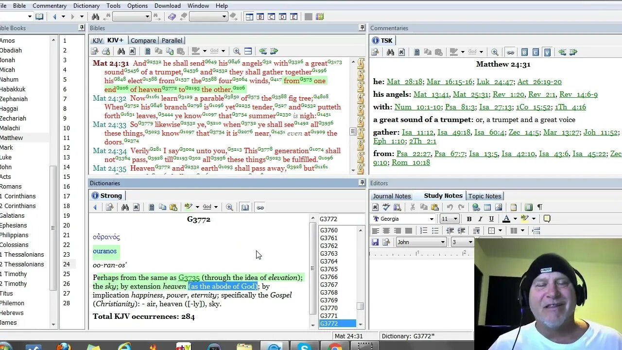Image resolution: width=622 pixels, height=350 pixels.
Task: Toggle commentary book-level B button
Action: [524, 52]
